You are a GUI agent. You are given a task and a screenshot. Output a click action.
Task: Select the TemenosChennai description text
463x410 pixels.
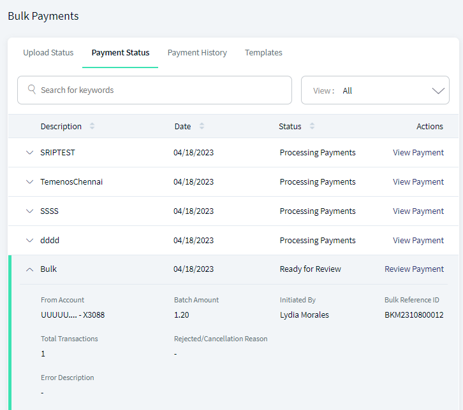point(71,182)
